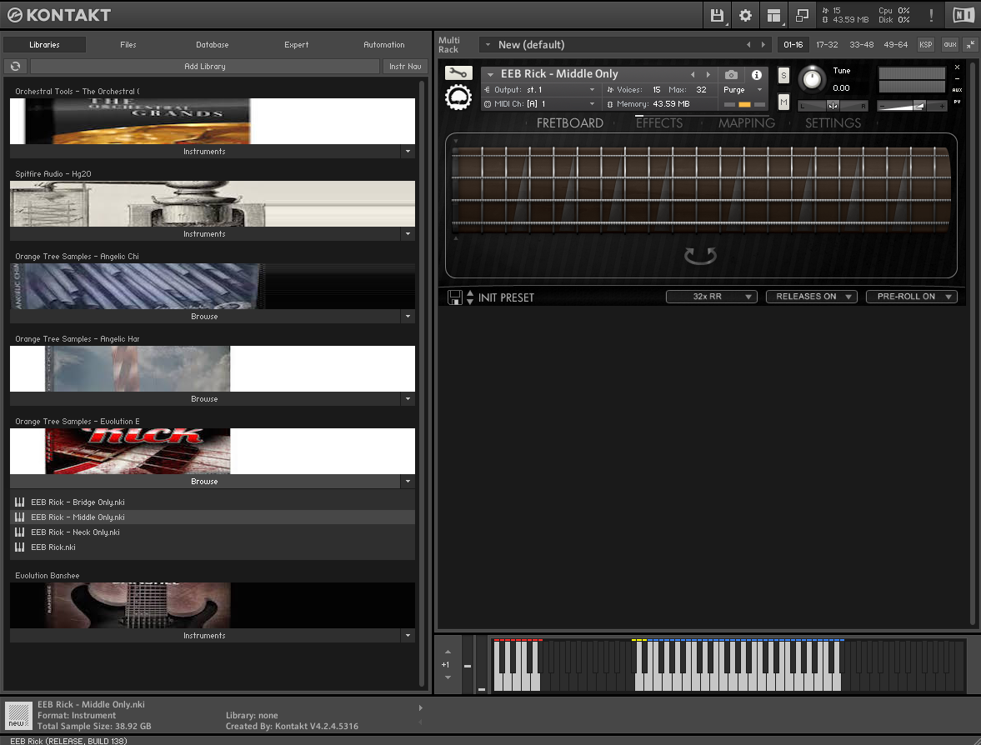The height and width of the screenshot is (745, 981).
Task: Select next multi rack preset arrow
Action: pos(763,45)
